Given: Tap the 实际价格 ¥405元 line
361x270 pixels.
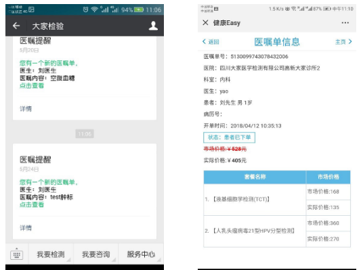Looking at the screenshot, I should click(x=225, y=160).
